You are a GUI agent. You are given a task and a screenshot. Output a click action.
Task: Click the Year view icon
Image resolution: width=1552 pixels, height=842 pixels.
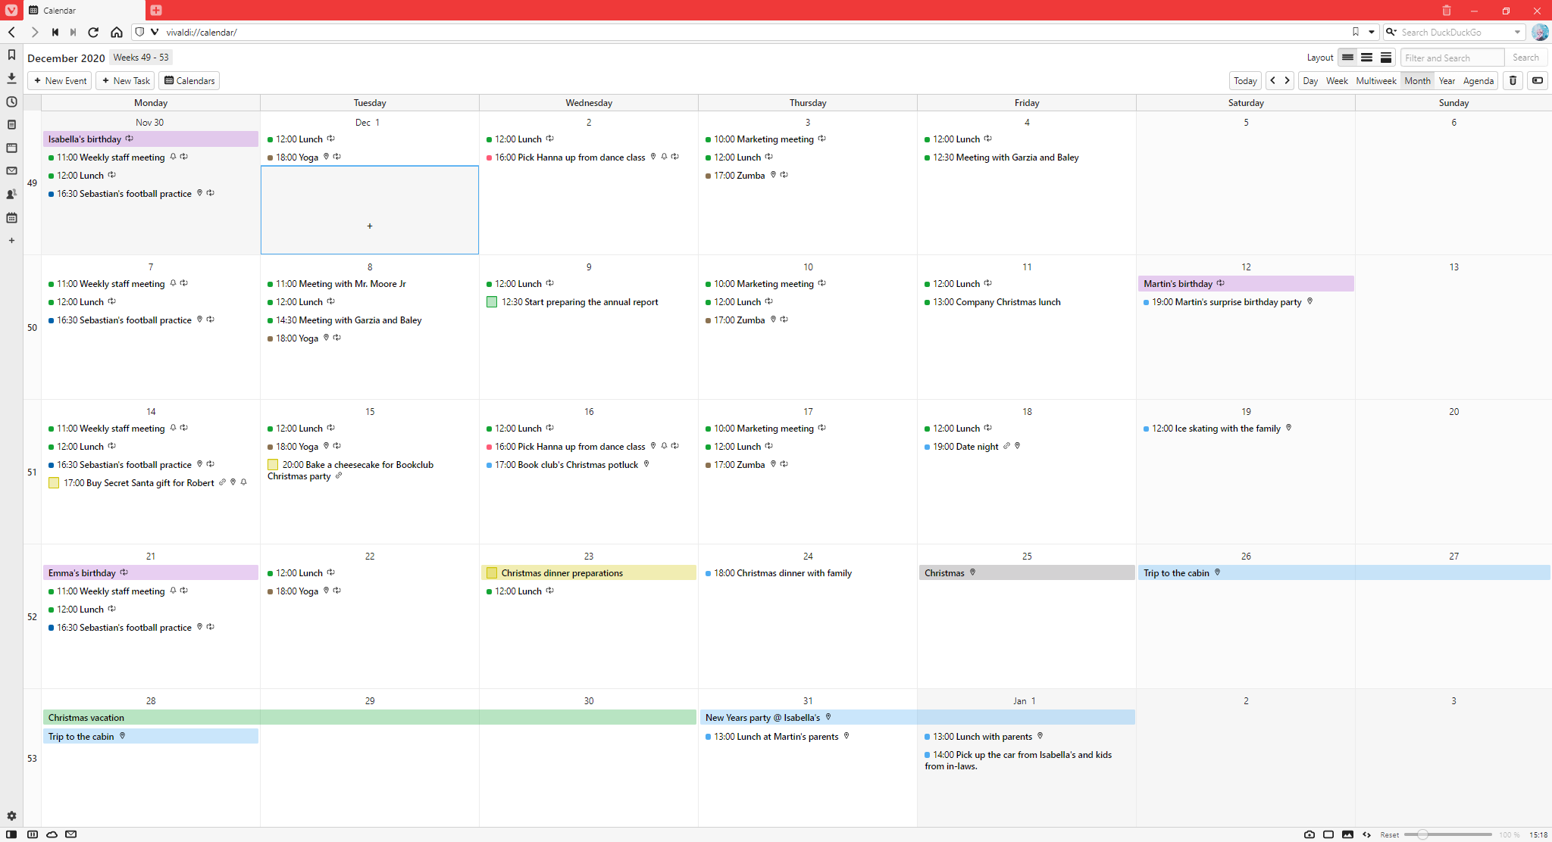pyautogui.click(x=1447, y=80)
